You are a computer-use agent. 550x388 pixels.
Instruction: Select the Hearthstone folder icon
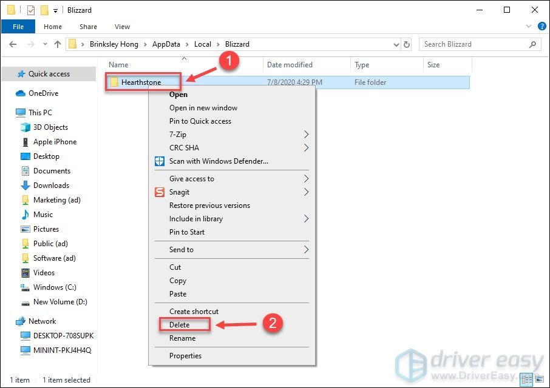(114, 82)
